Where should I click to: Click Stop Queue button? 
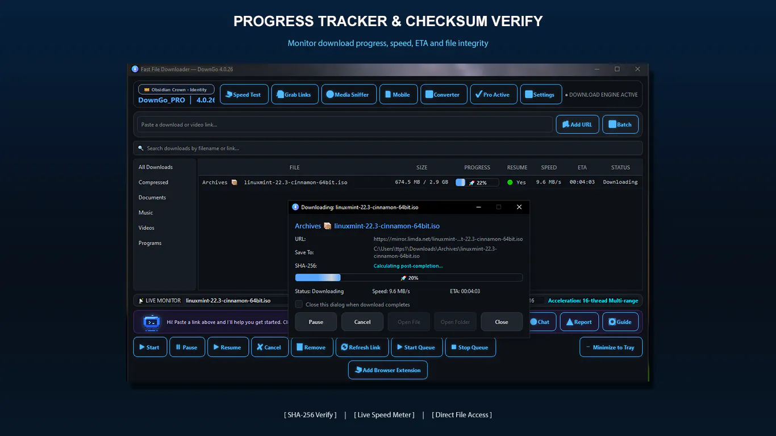[x=470, y=347]
